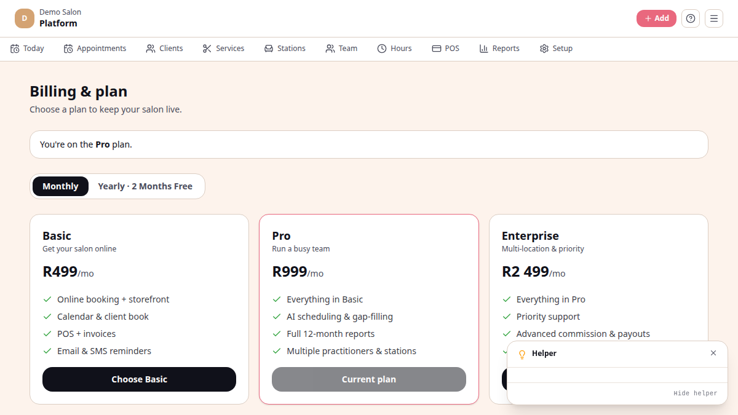
Task: Click Online booking + storefront feature
Action: (113, 299)
